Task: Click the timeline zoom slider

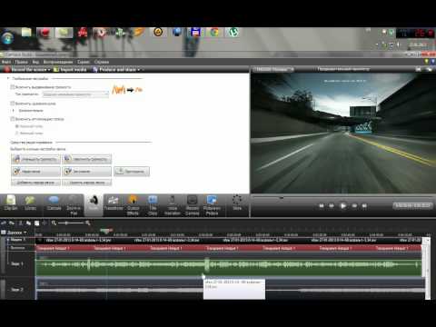Action: coord(71,223)
